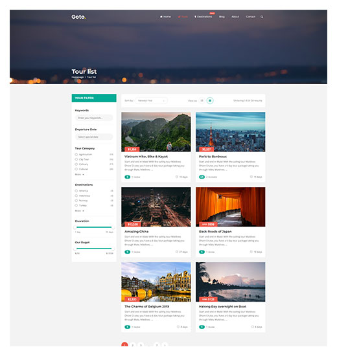Select Agritourism tour category radio
This screenshot has height=356, width=337.
76,155
